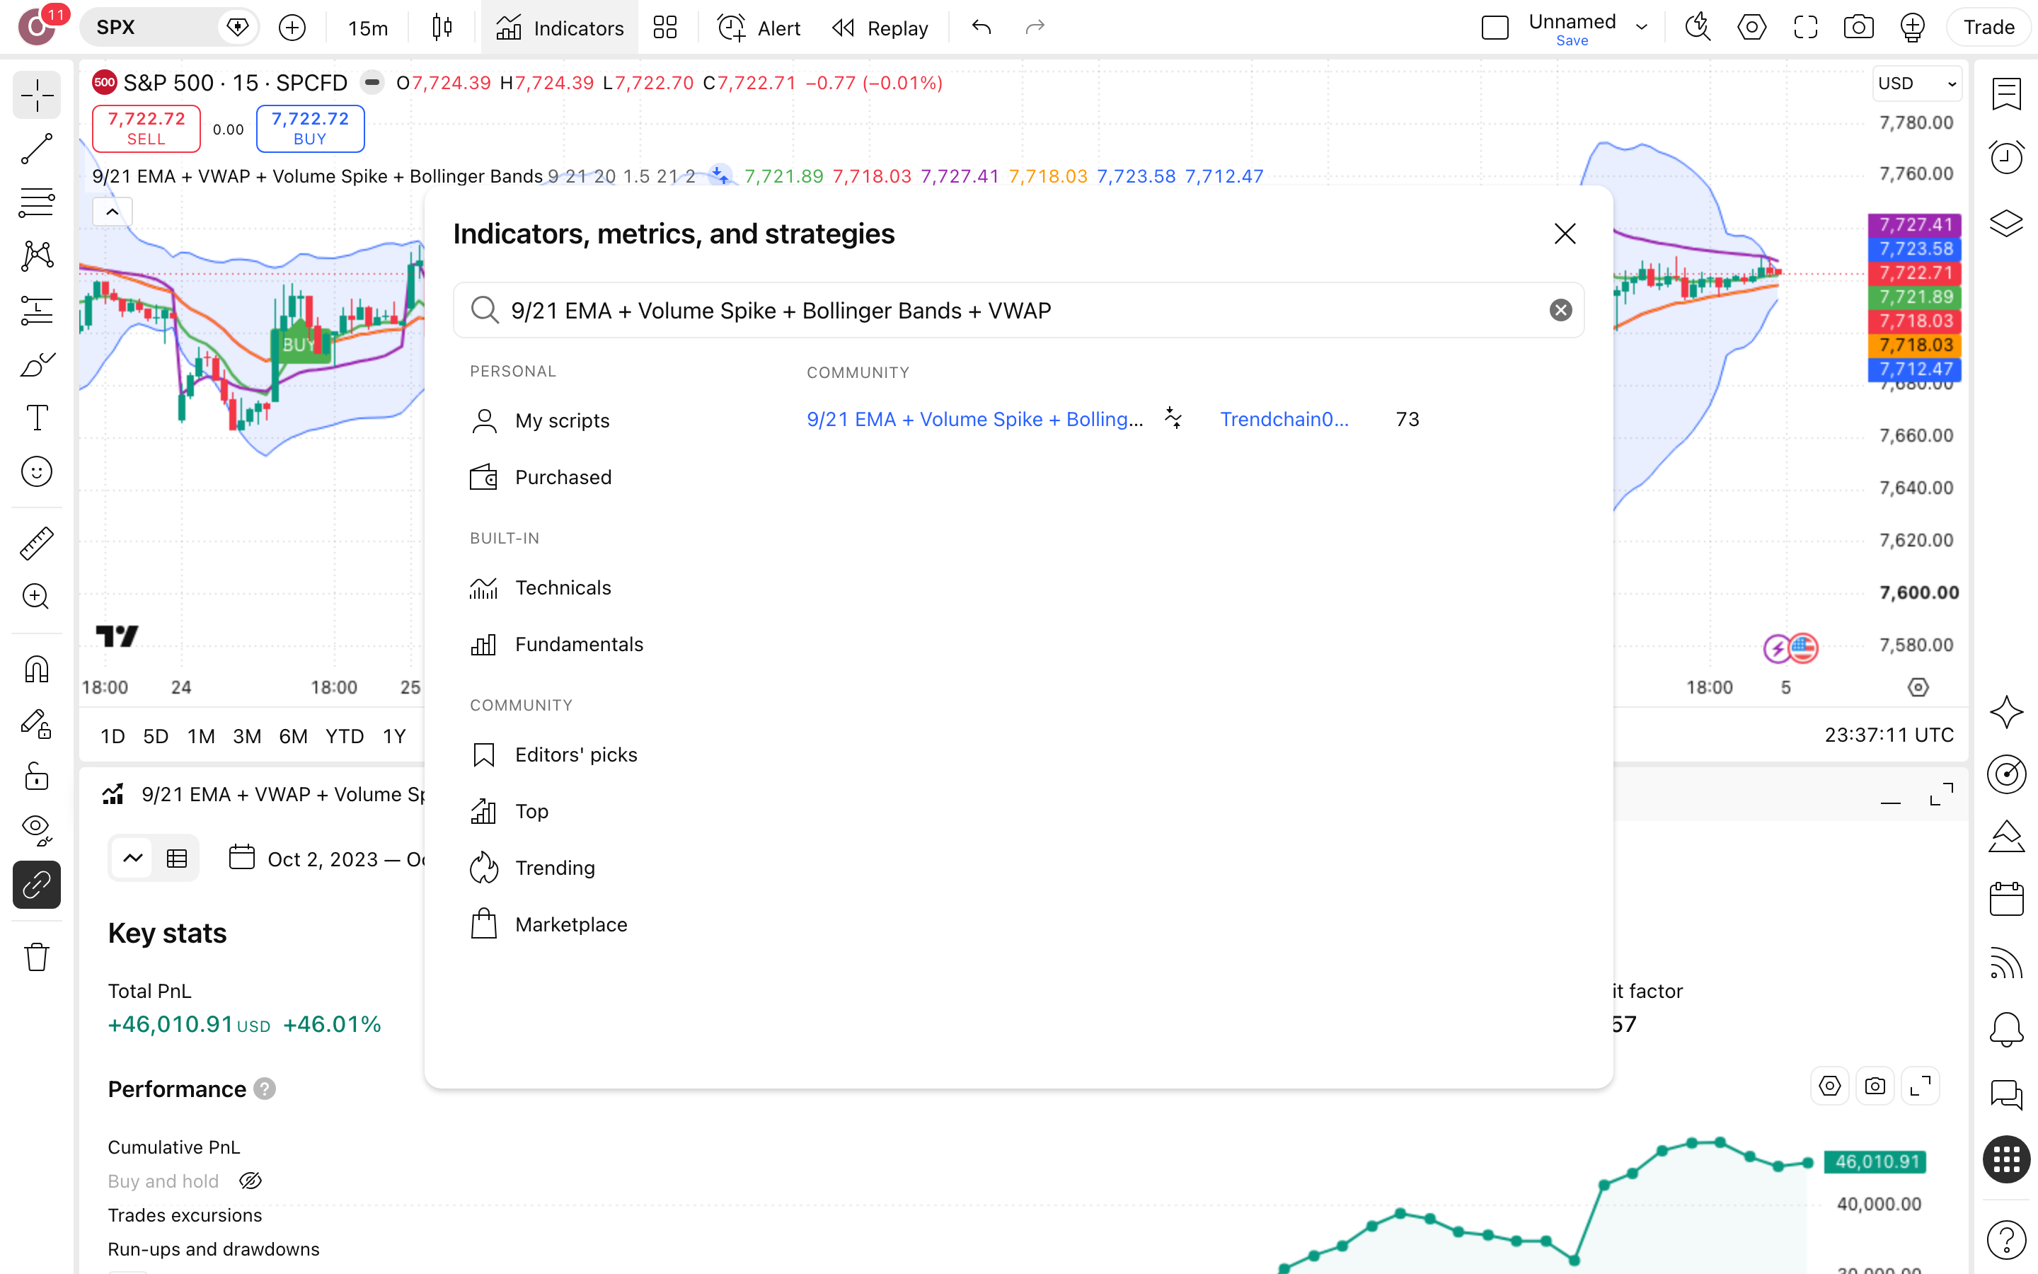This screenshot has width=2038, height=1274.
Task: Activate the zoom in tool
Action: 36,597
